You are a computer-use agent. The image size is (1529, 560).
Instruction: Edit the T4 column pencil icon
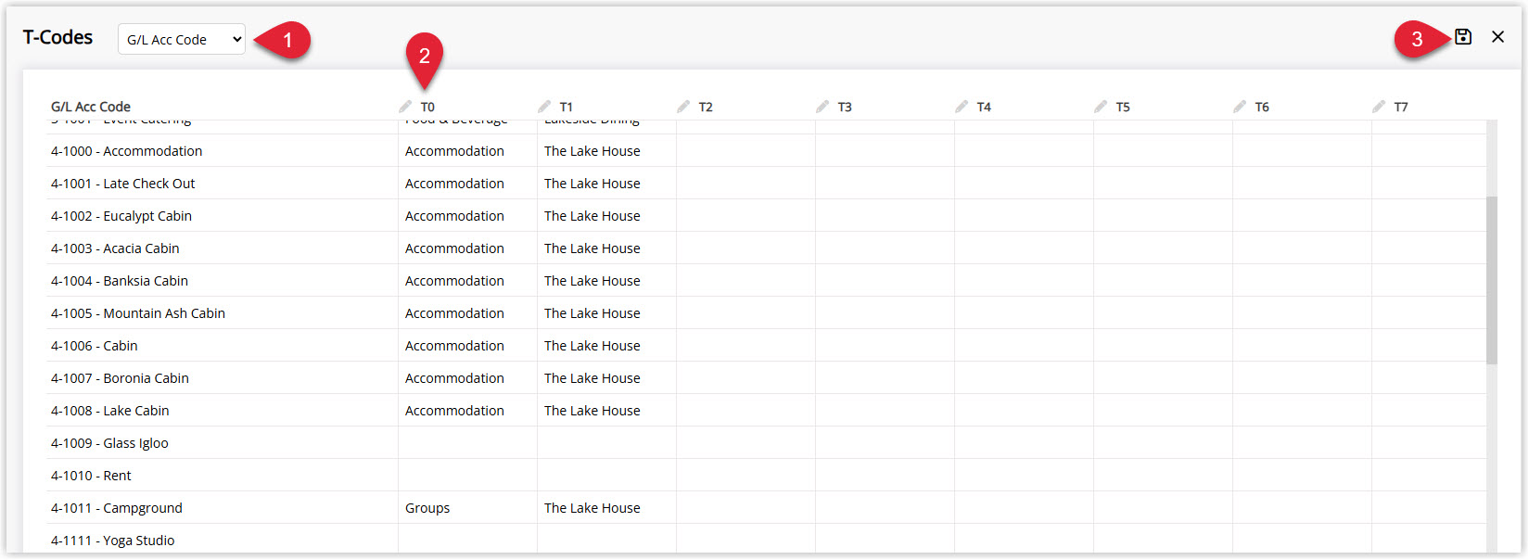(x=962, y=107)
